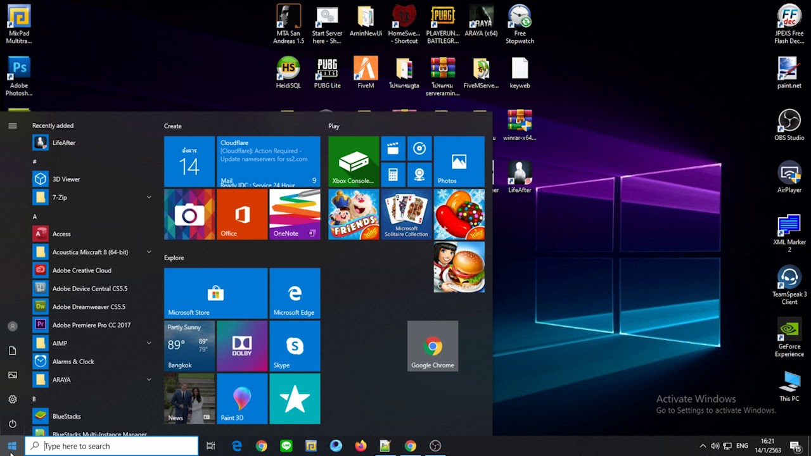
Task: Select the OBS Studio desktop icon
Action: coord(789,125)
